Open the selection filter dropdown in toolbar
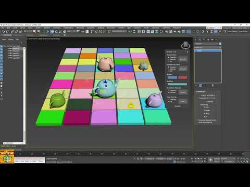 pos(28,32)
